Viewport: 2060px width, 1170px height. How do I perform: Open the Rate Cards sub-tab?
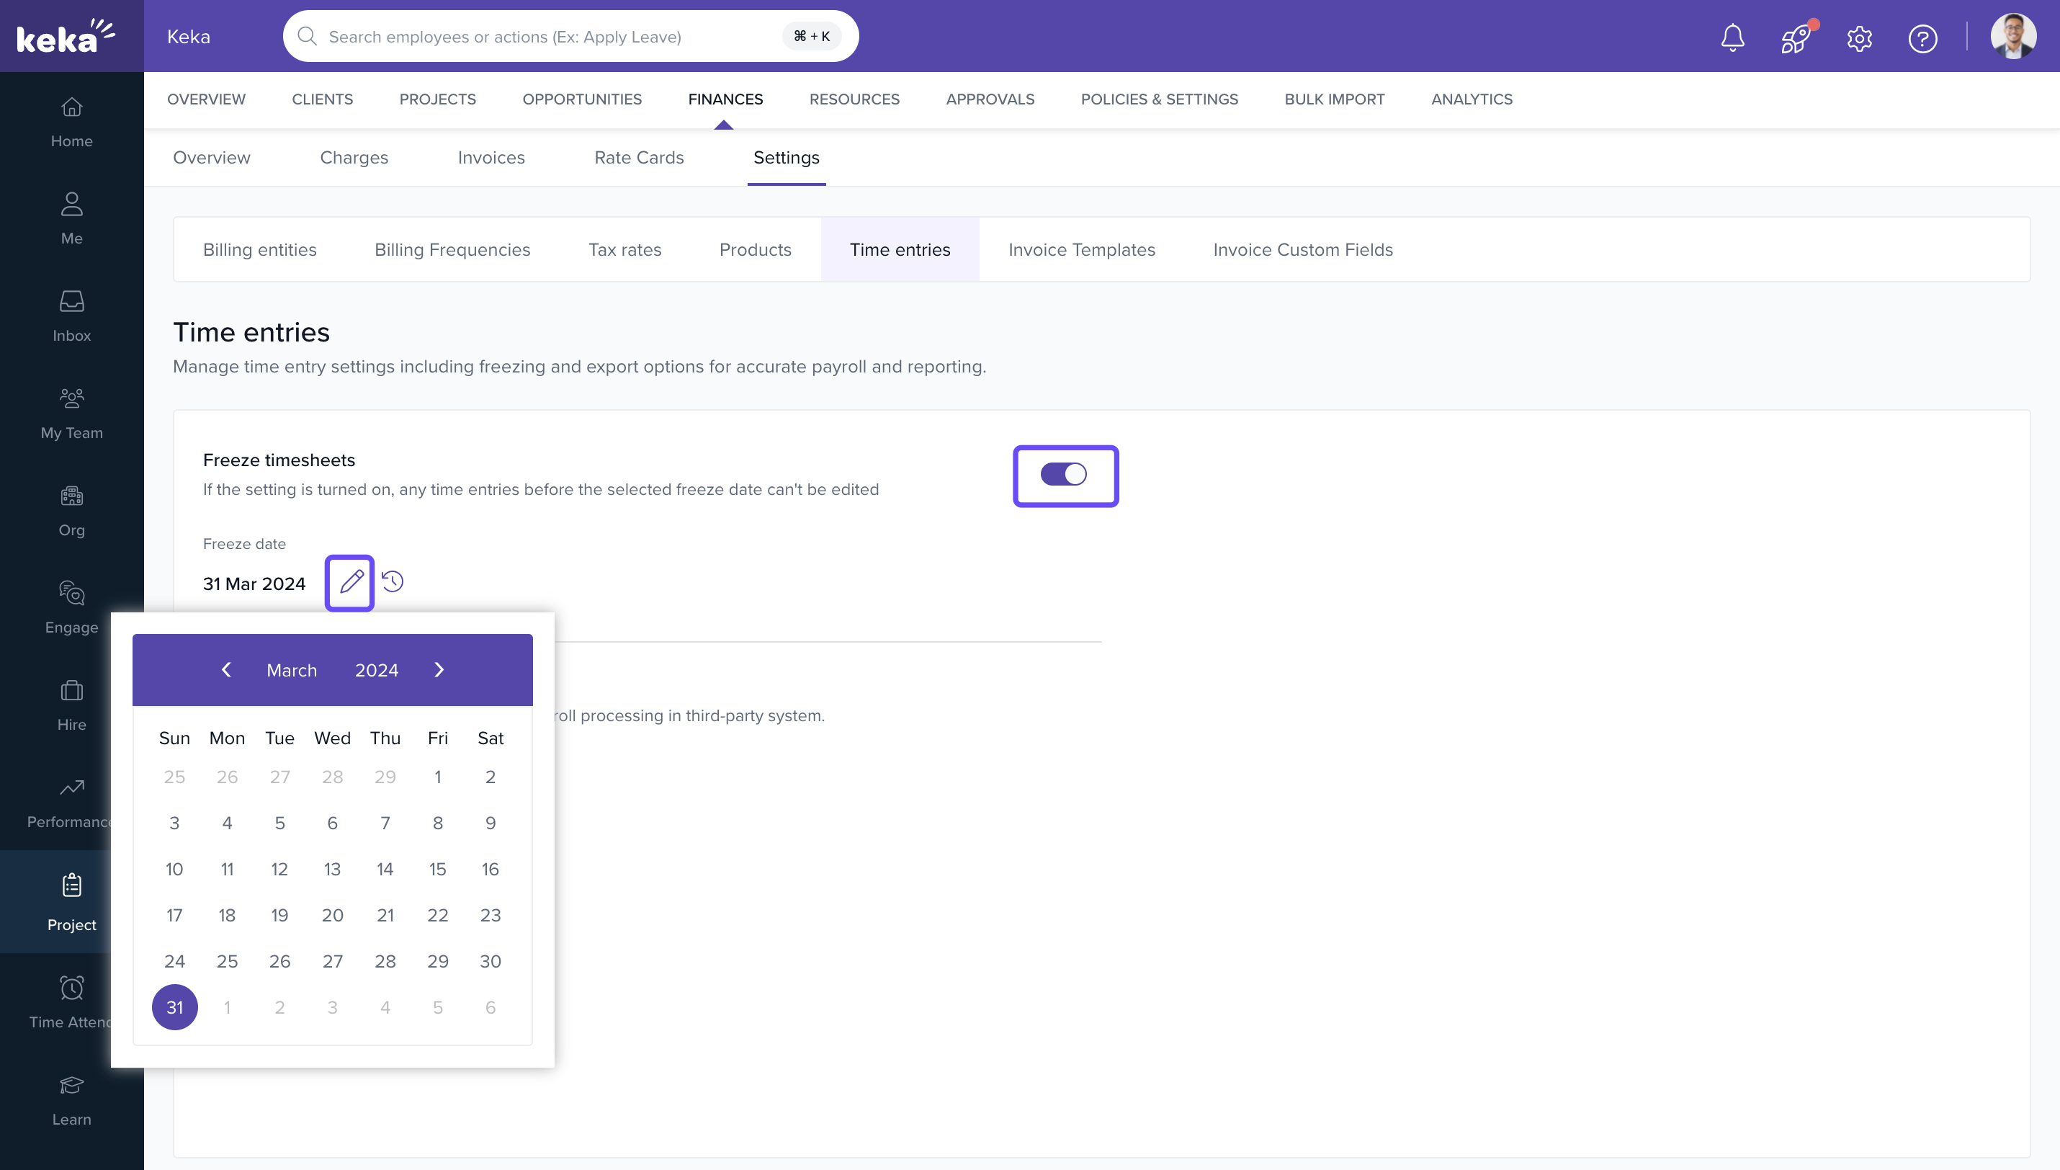[638, 158]
